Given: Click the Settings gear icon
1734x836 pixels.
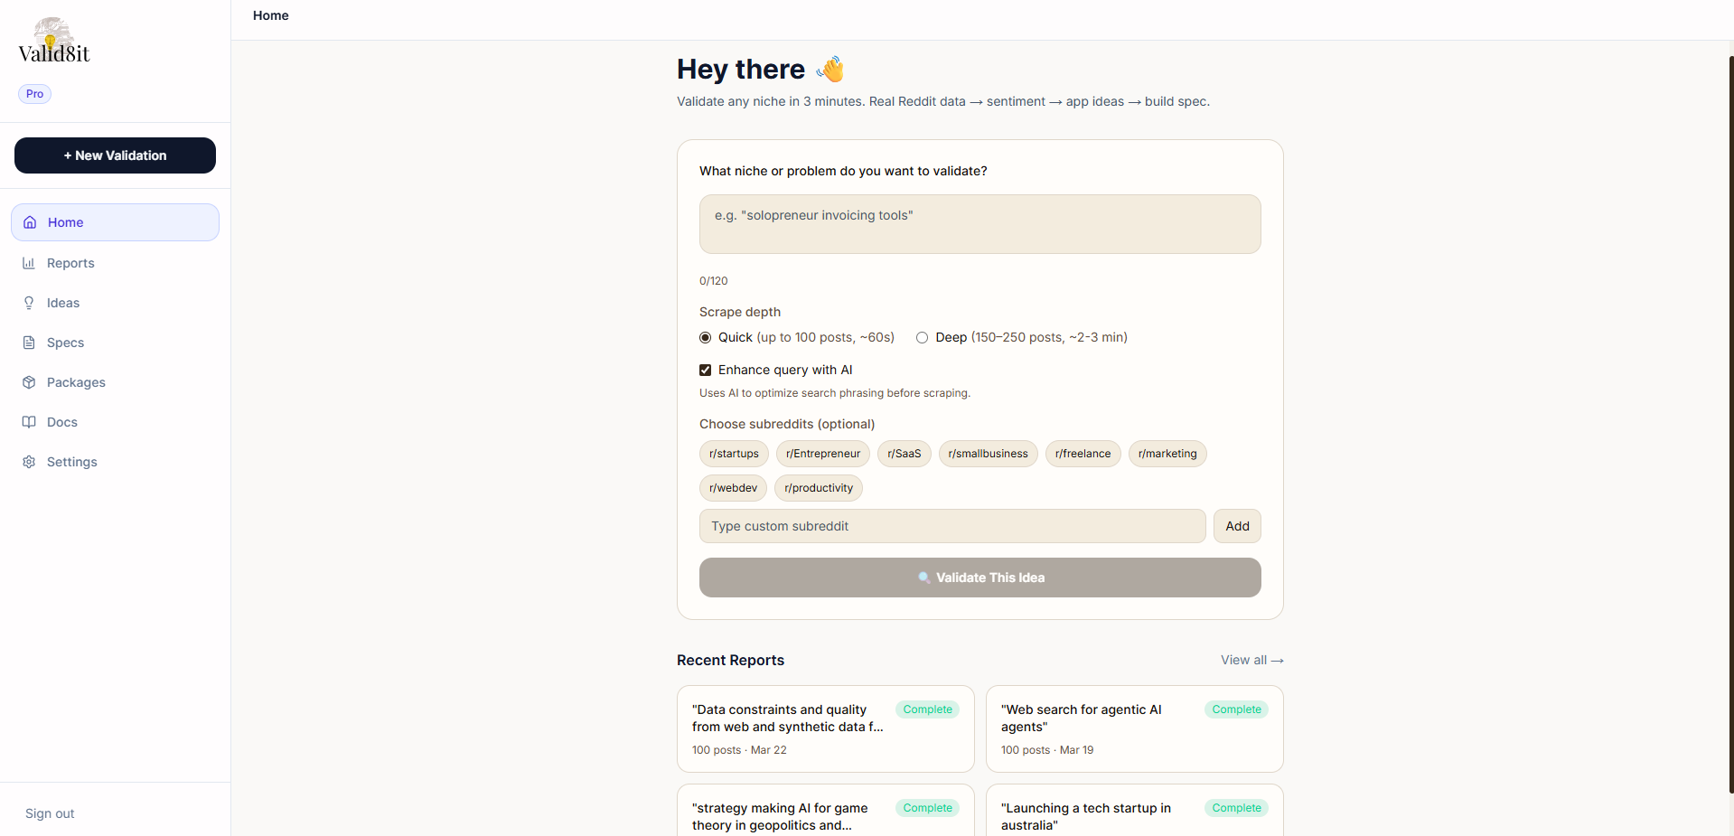Looking at the screenshot, I should click(30, 462).
